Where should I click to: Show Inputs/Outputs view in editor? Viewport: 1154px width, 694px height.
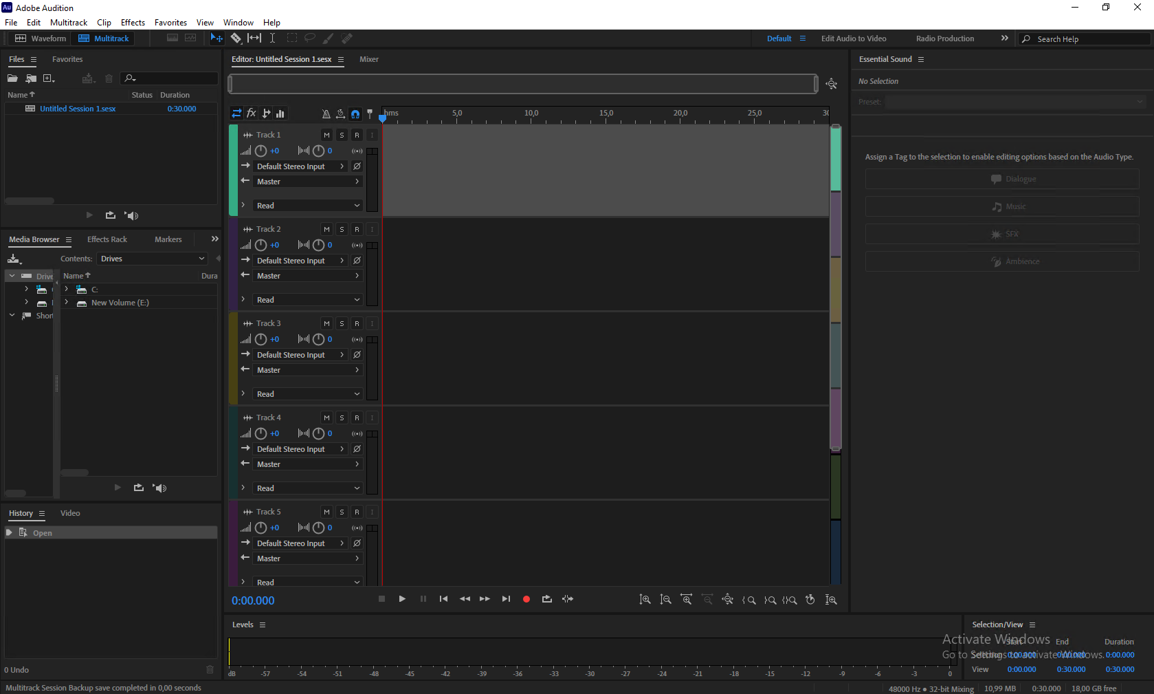[x=236, y=113]
